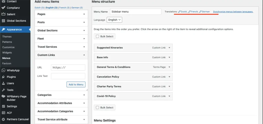Click the Global Sections grid icon
The height and width of the screenshot is (124, 263).
pyautogui.click(x=3, y=21)
